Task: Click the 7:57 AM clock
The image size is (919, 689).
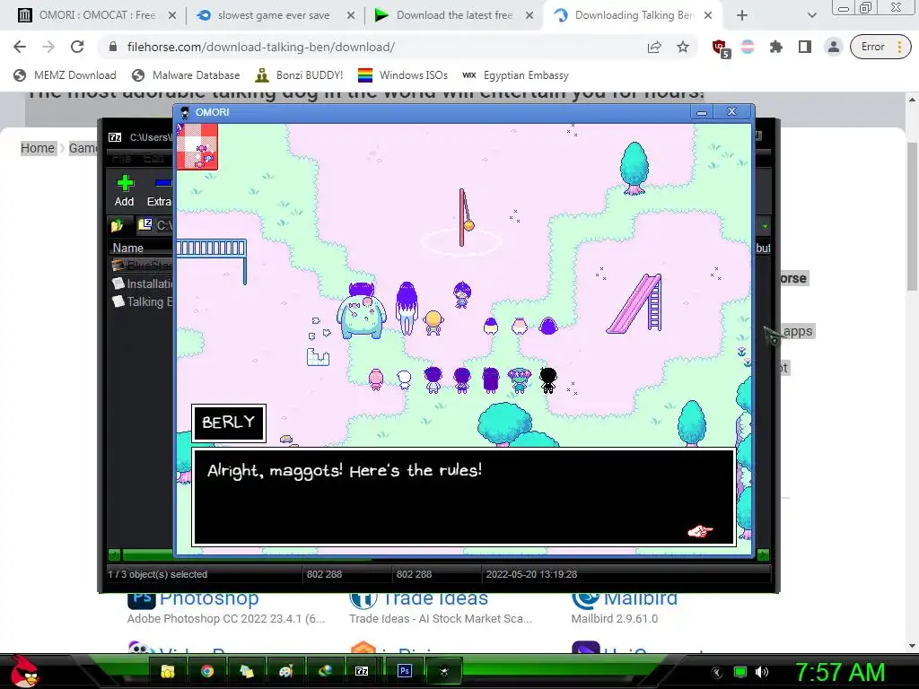Action: (840, 672)
